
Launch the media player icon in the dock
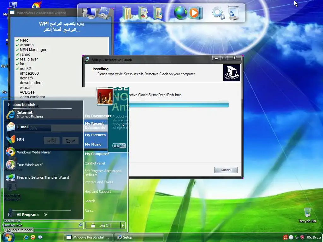(195, 13)
